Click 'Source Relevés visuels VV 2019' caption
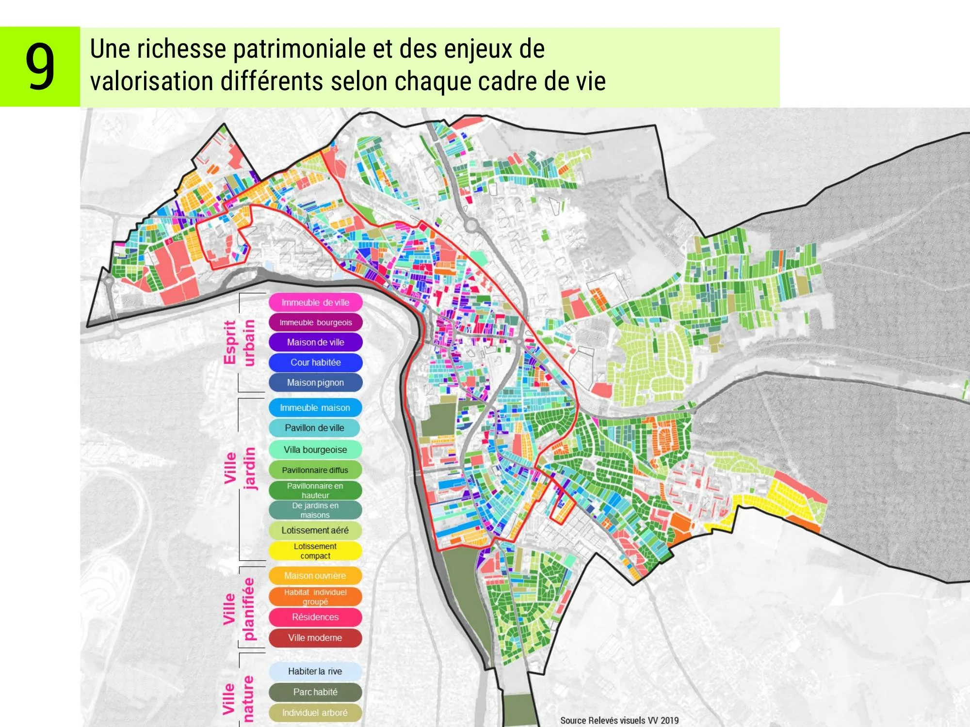This screenshot has width=970, height=727. [x=619, y=720]
